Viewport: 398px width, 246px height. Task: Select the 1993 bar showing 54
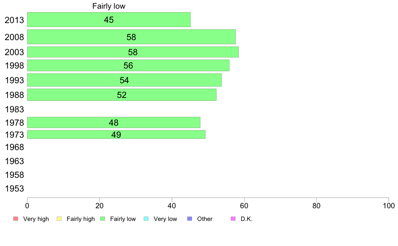click(x=124, y=80)
